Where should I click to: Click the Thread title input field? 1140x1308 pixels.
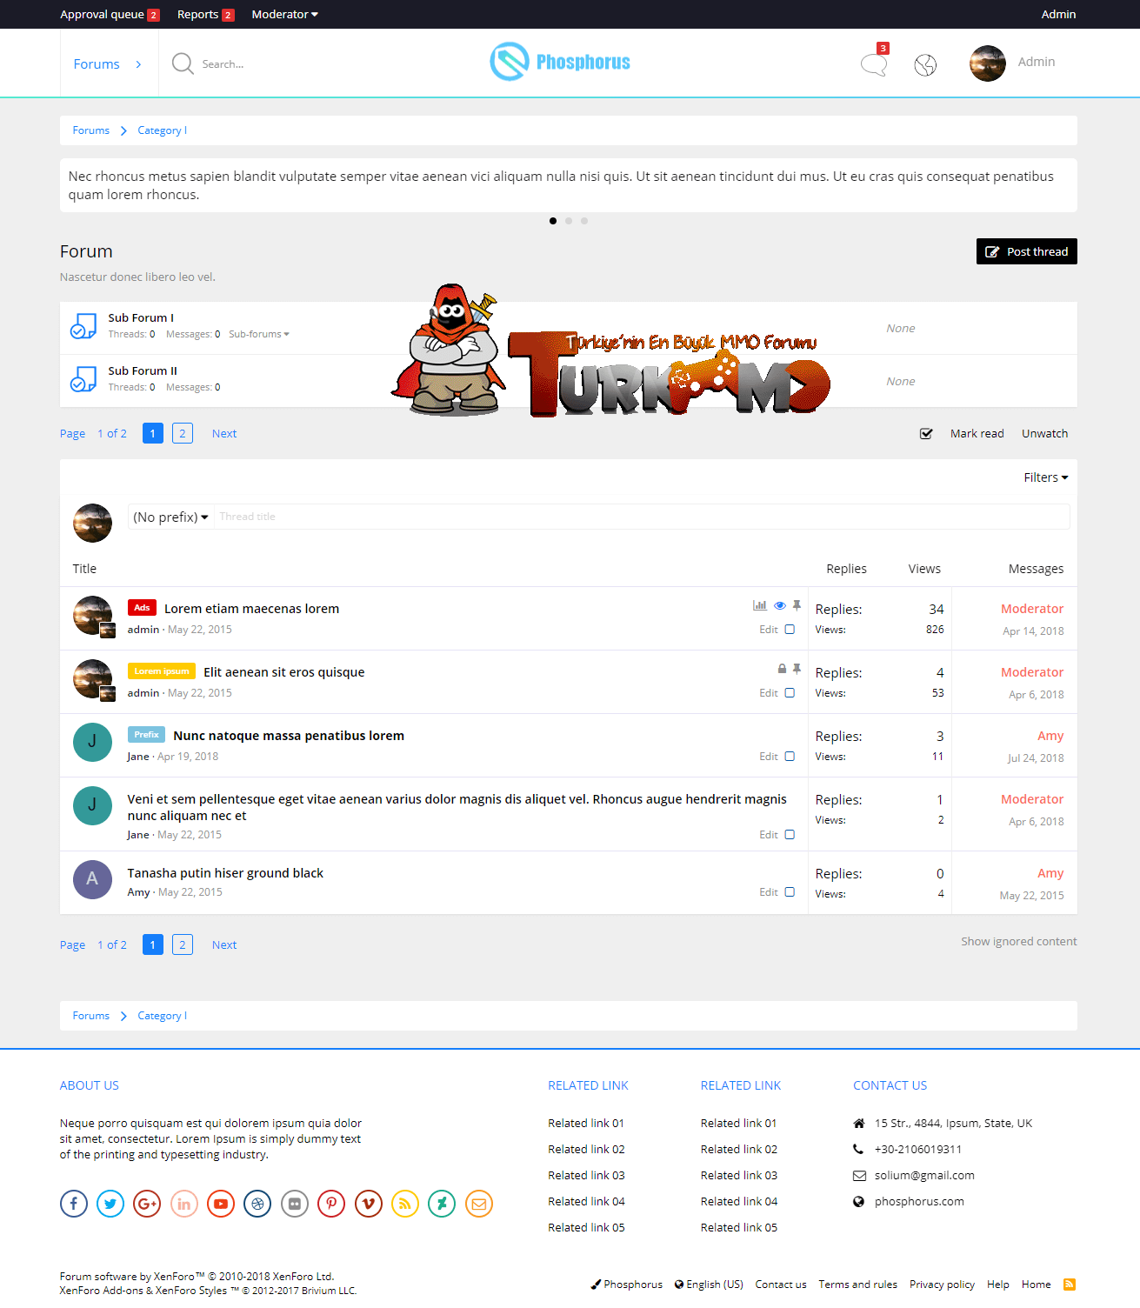coord(642,517)
